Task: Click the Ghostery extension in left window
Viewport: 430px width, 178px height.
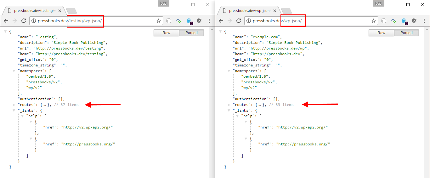Action: tap(189, 21)
